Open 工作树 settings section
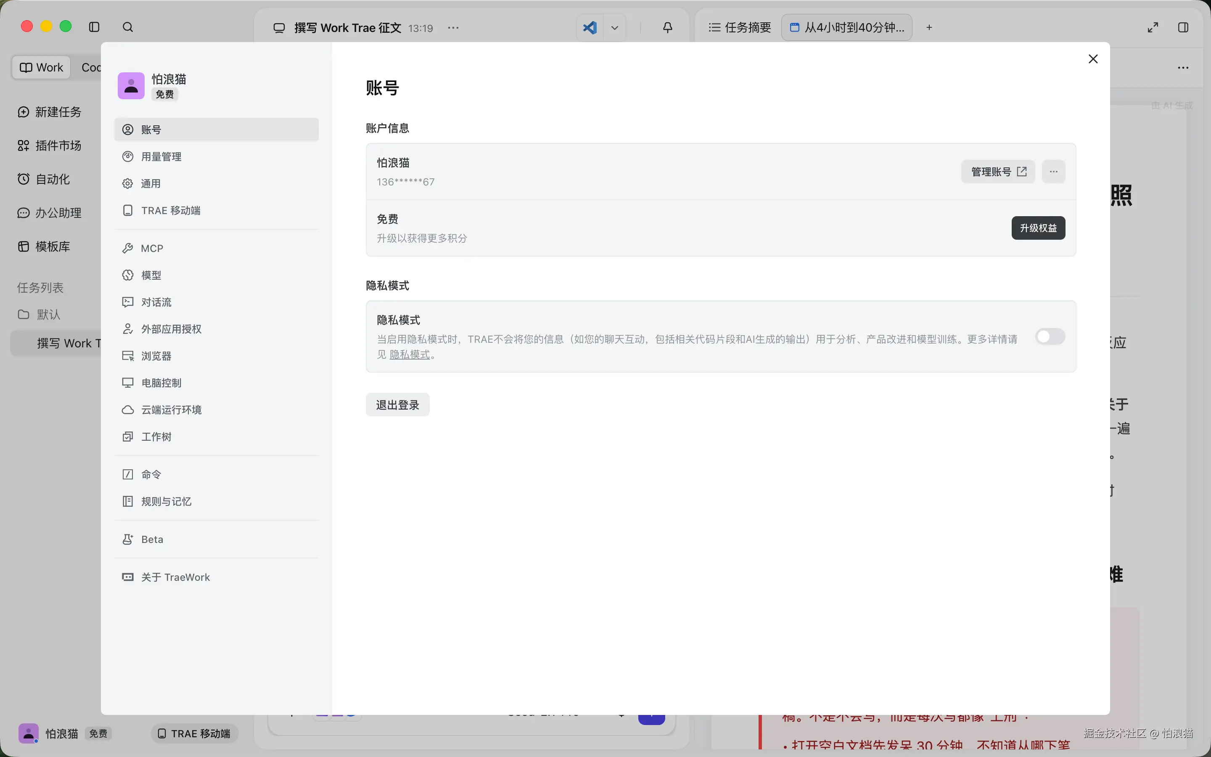The height and width of the screenshot is (757, 1211). (x=216, y=437)
